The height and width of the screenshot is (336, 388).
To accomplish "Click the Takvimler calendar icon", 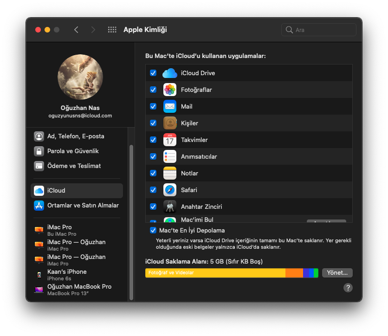I will coord(170,140).
